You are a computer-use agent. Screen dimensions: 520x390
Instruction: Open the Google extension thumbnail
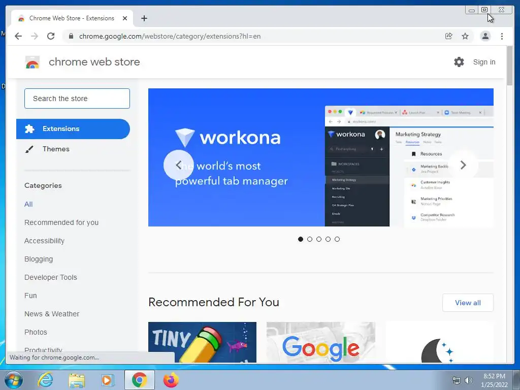click(321, 342)
